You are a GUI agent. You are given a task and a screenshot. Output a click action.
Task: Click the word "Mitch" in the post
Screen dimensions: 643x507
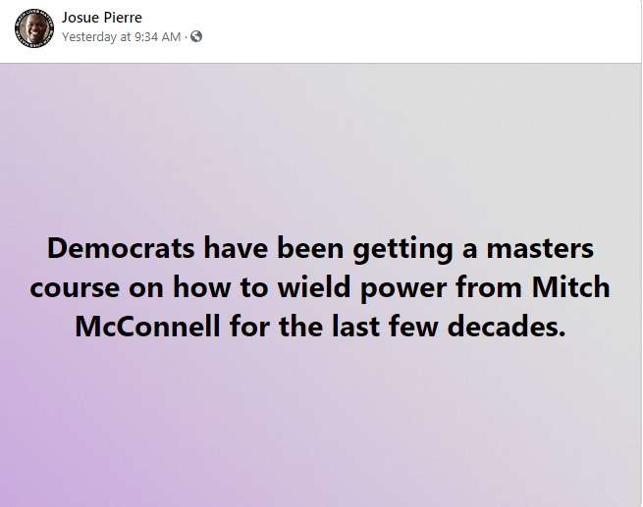point(570,286)
